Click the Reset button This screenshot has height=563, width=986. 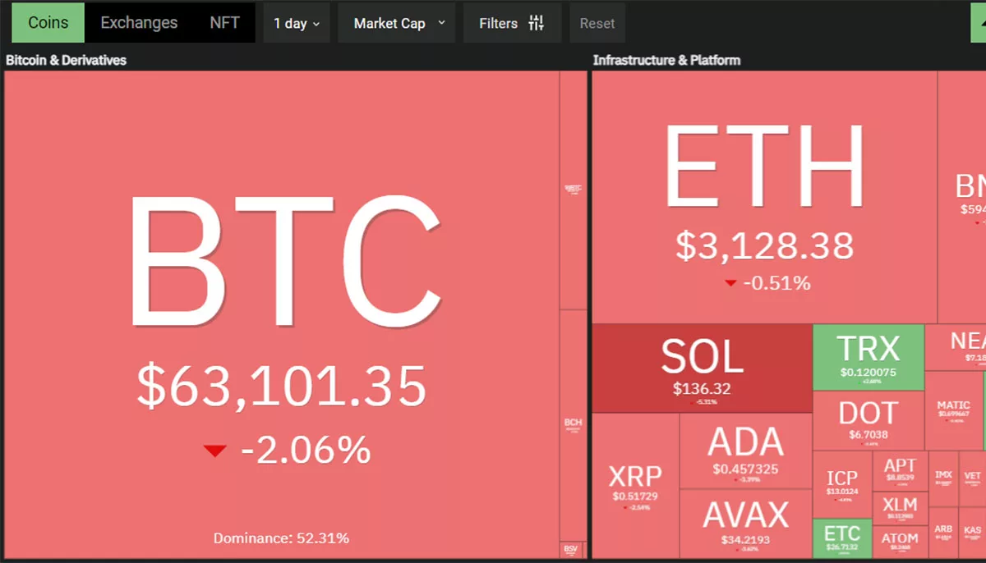[597, 23]
